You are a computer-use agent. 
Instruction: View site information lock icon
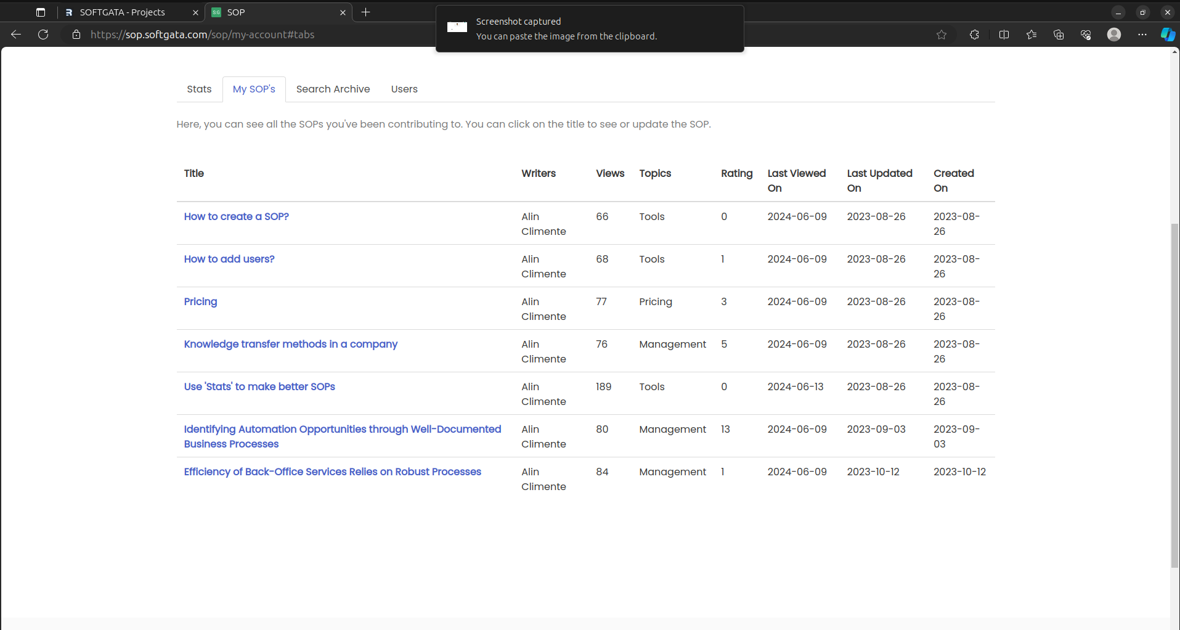(76, 35)
